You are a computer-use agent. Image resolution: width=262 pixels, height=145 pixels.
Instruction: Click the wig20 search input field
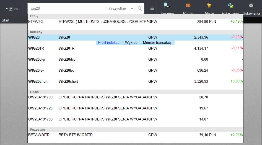(x=67, y=9)
